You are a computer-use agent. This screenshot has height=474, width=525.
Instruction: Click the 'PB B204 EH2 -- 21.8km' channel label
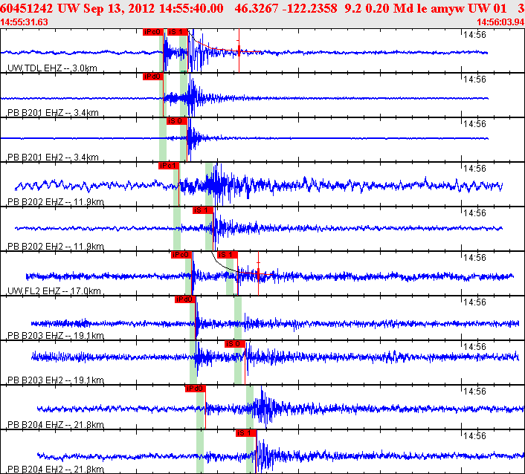56,470
